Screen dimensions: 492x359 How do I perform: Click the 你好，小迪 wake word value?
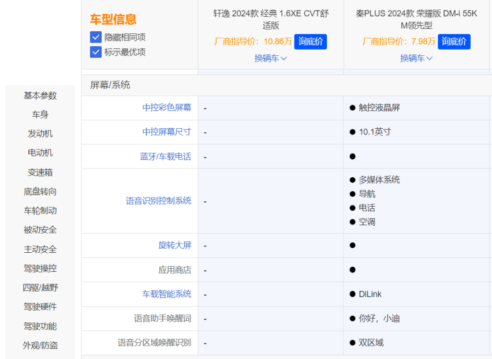tap(379, 318)
